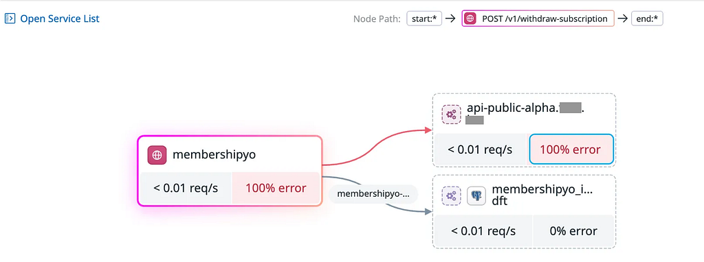Click the gears icon on api-public-alpha node
The width and height of the screenshot is (704, 262).
point(451,115)
